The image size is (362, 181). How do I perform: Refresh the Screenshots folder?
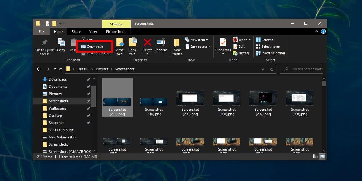tap(272, 69)
